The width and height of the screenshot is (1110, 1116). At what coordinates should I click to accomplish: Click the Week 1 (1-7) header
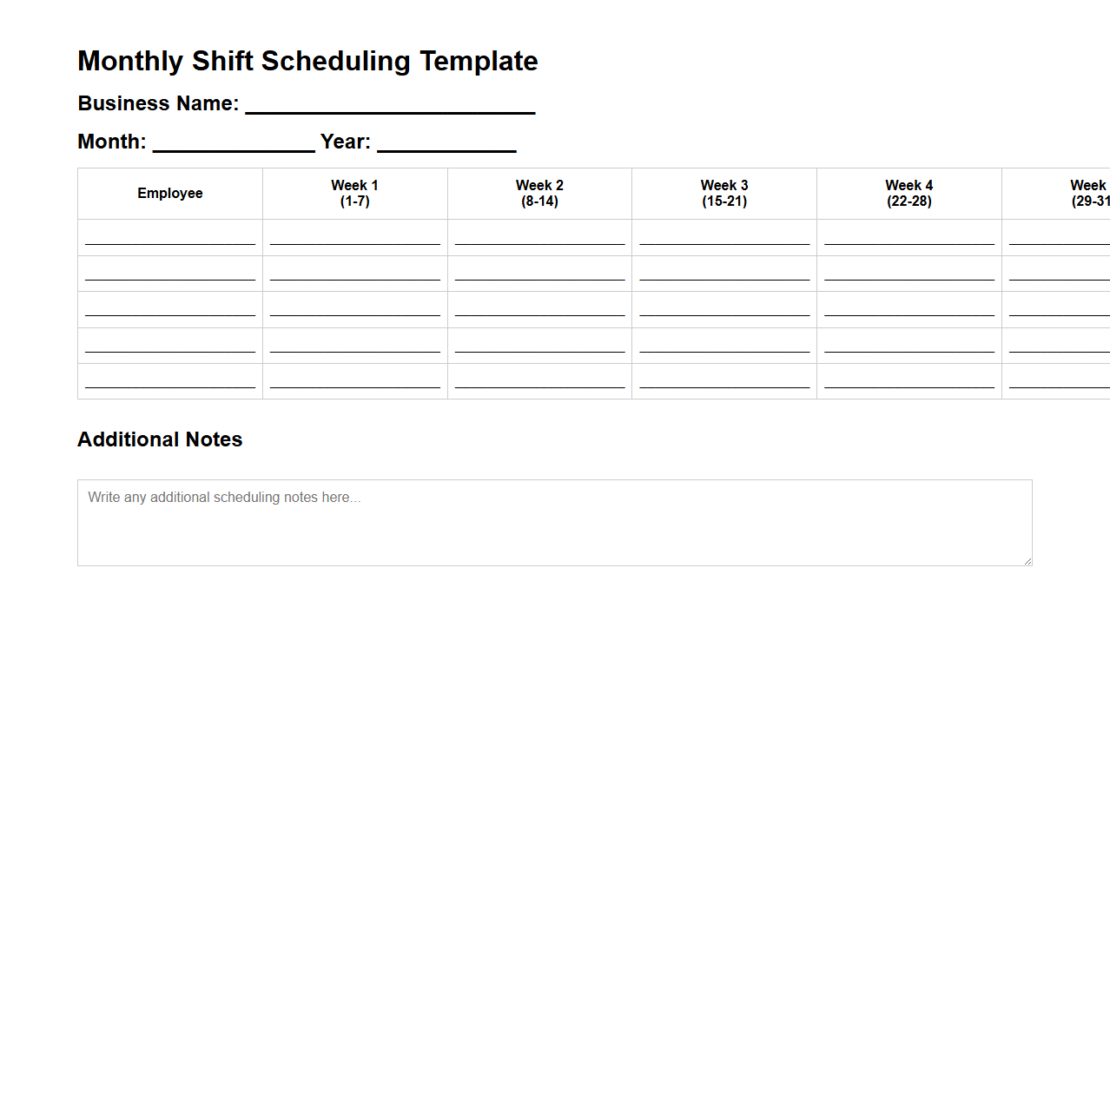(x=354, y=193)
